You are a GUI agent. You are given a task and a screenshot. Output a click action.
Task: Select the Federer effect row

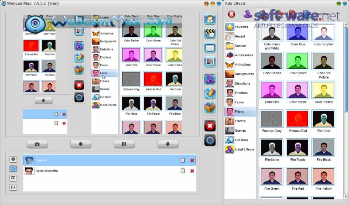pyautogui.click(x=109, y=160)
